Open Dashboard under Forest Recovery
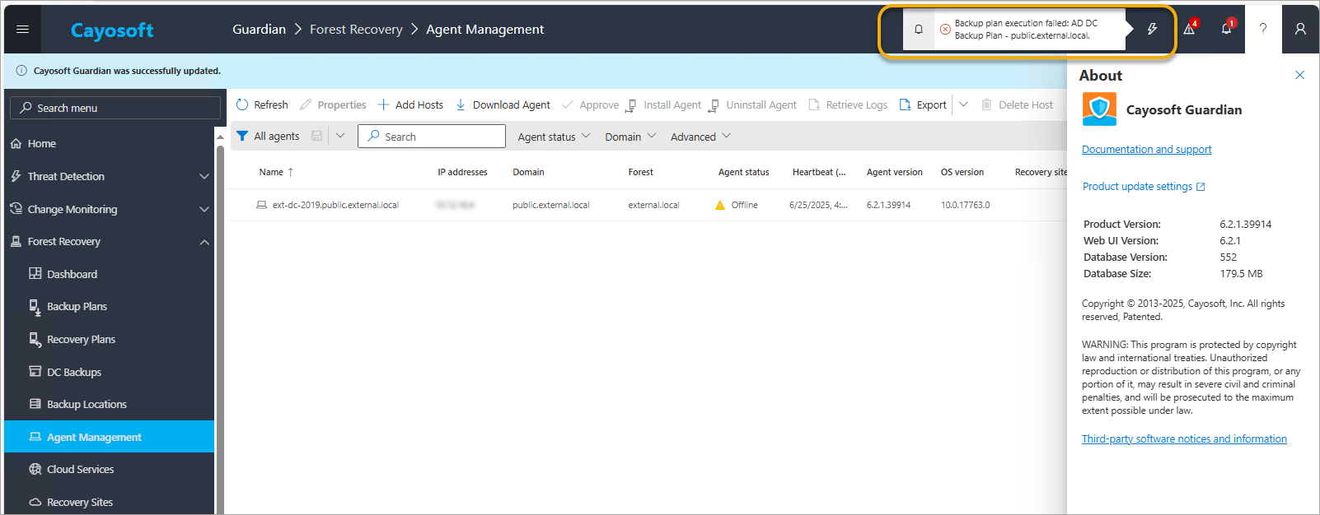This screenshot has width=1320, height=515. pyautogui.click(x=72, y=274)
